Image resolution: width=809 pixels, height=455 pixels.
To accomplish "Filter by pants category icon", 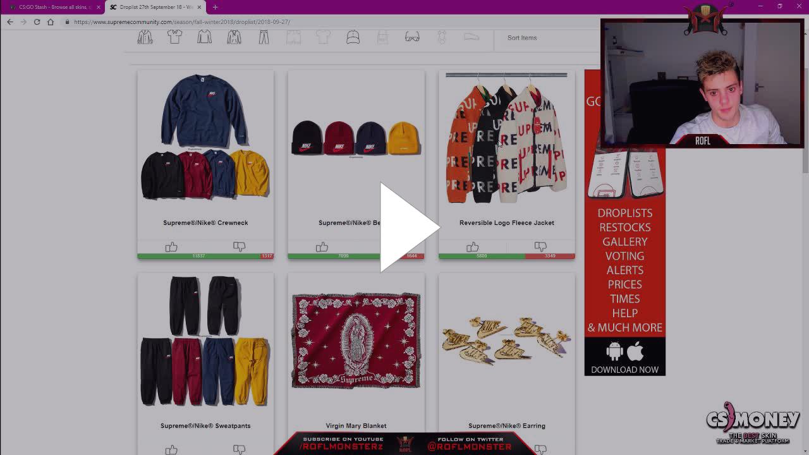I will click(x=264, y=37).
